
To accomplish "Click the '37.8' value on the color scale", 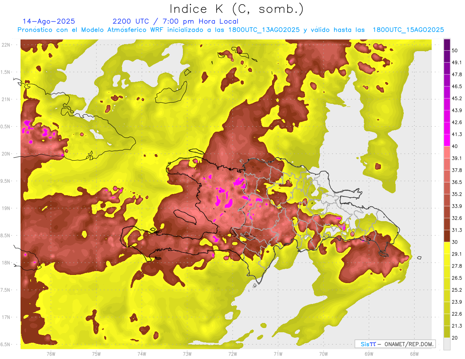I will 457,170.
